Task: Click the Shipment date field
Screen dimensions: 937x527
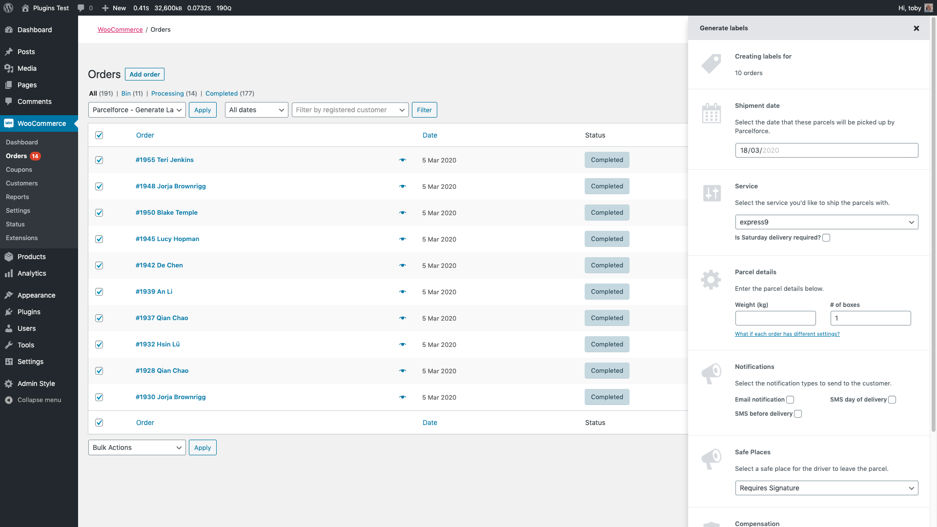Action: tap(827, 150)
